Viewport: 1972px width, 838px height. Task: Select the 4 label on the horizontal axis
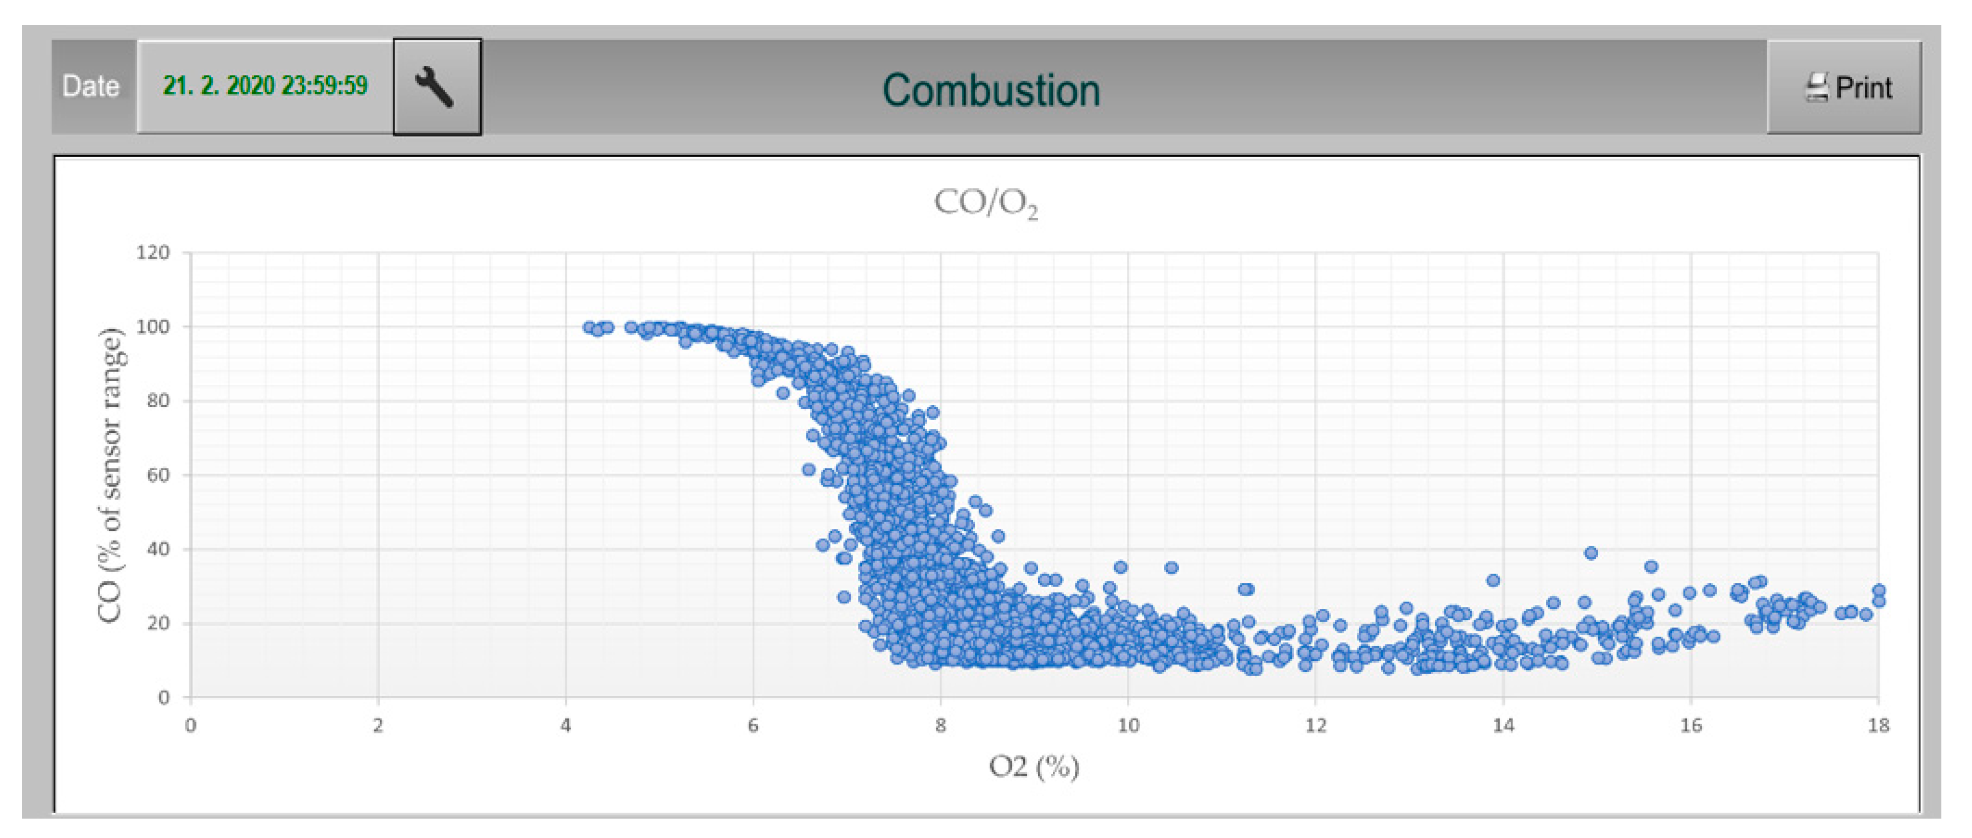coord(566,725)
